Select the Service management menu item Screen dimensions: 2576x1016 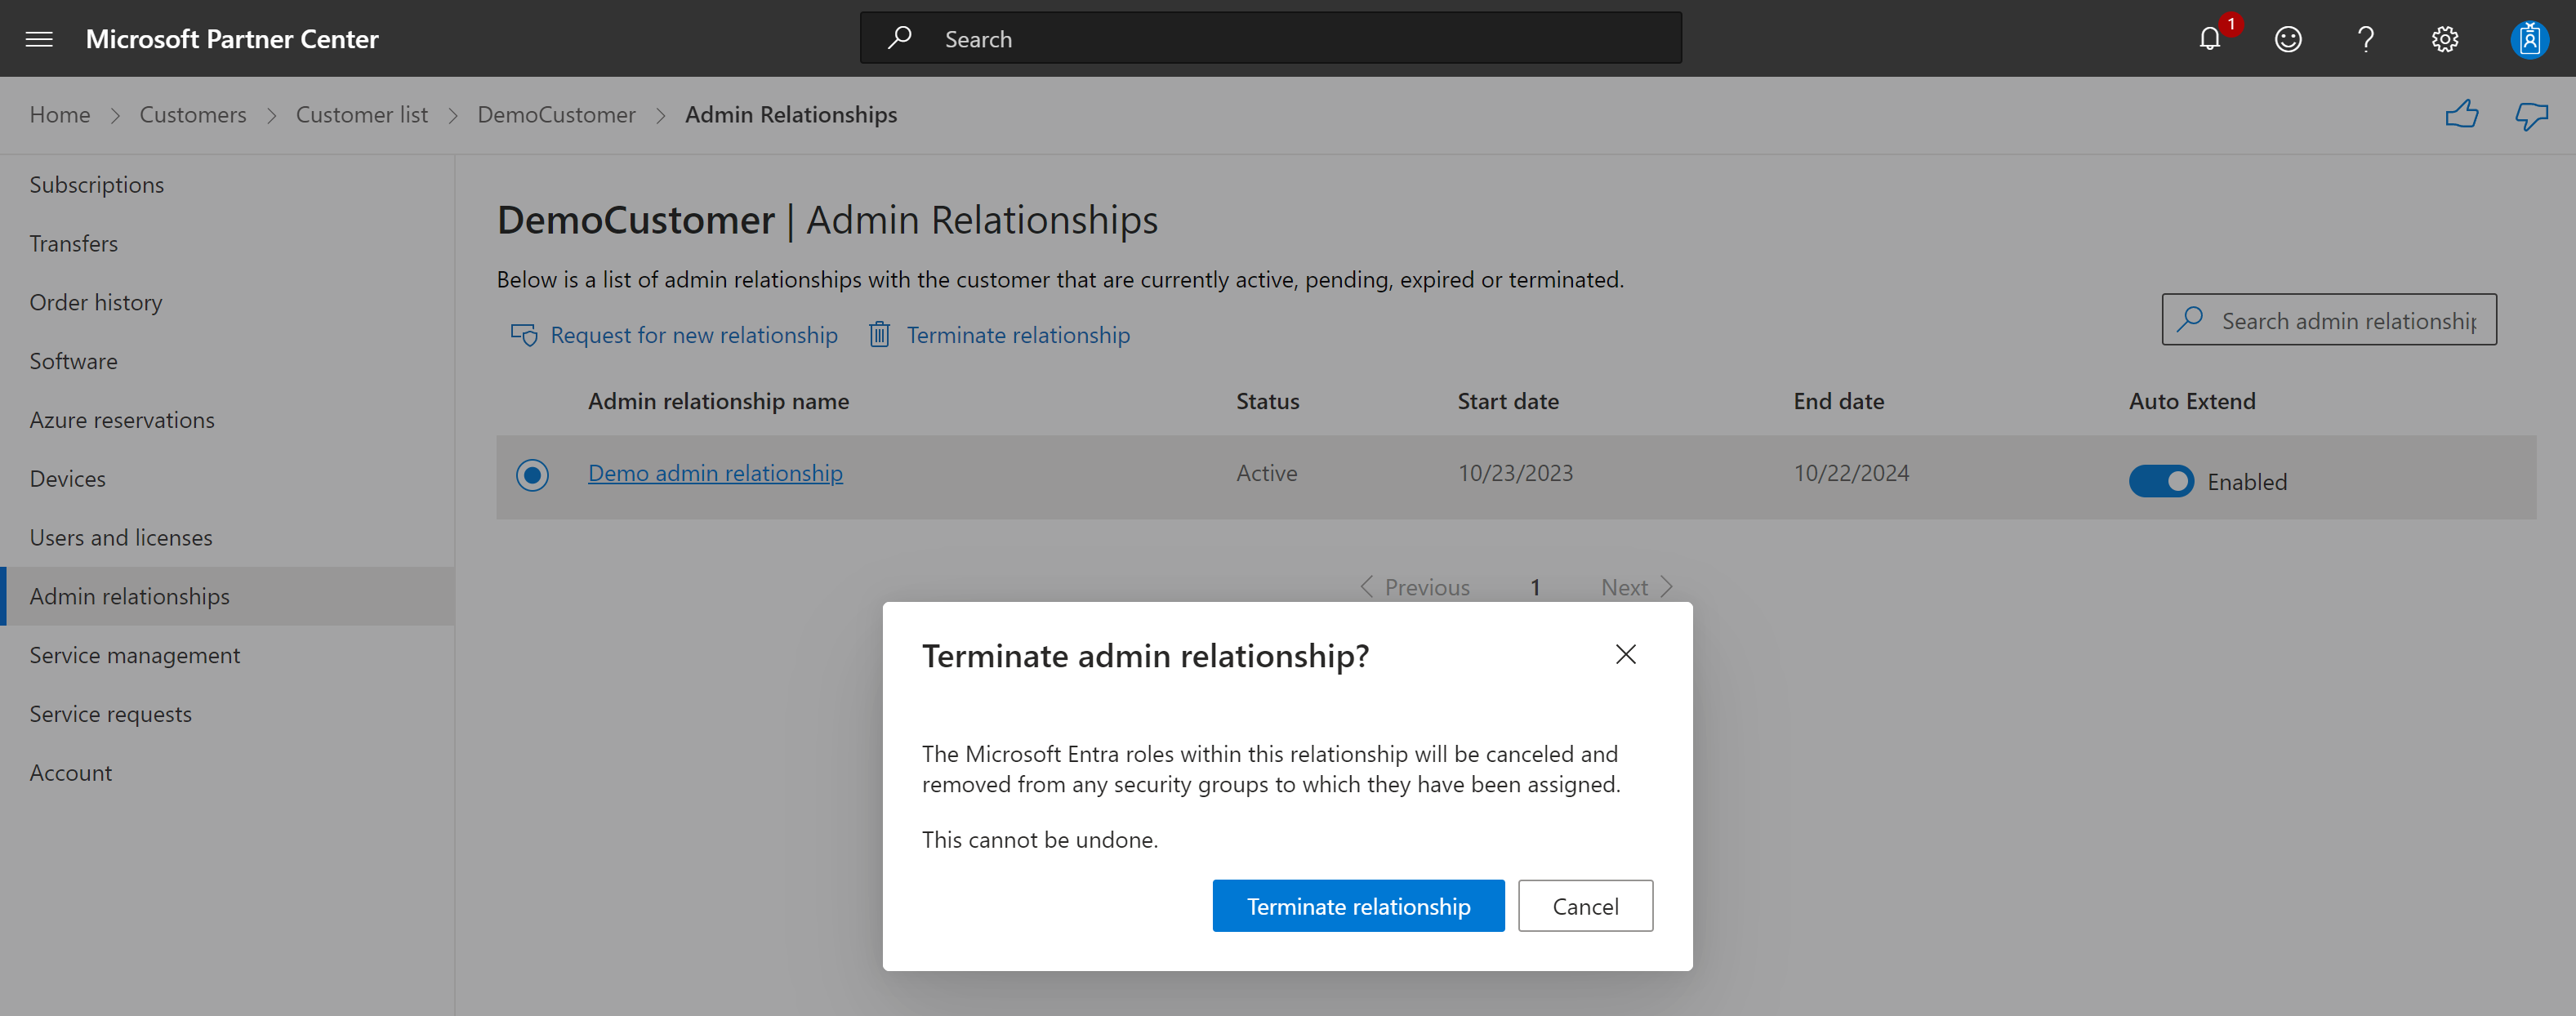[135, 654]
